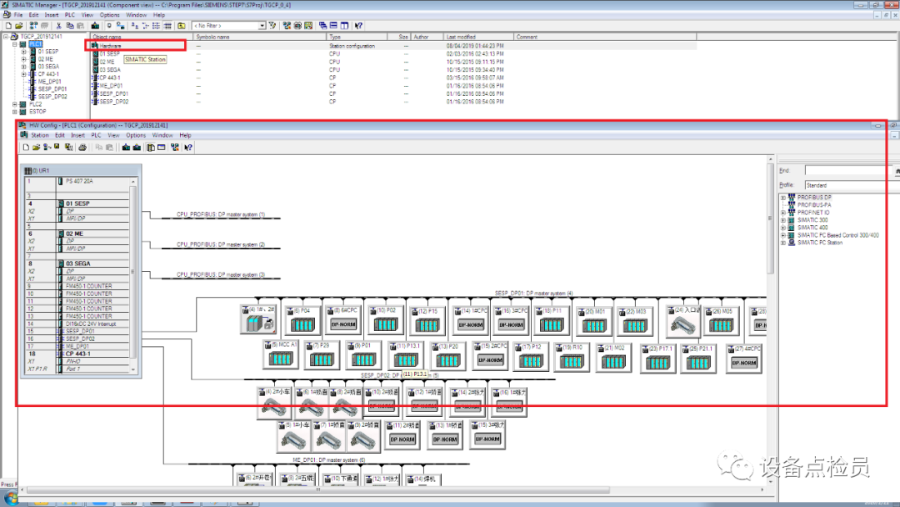Select DP slave (24) motor drive icon
The width and height of the screenshot is (900, 507).
click(682, 321)
